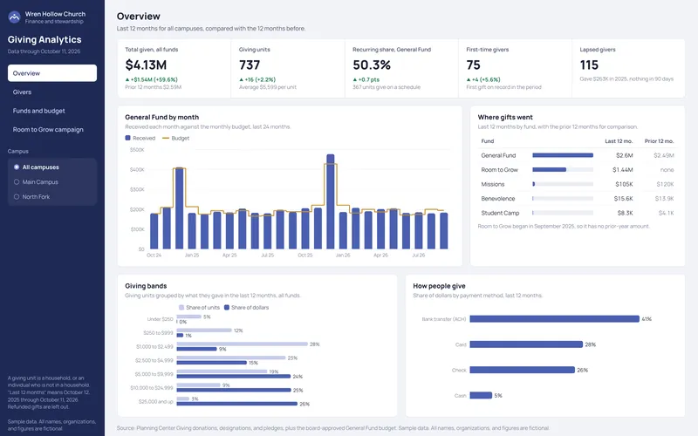Select the Main Campus radio option
This screenshot has height=436, width=698.
(x=17, y=182)
